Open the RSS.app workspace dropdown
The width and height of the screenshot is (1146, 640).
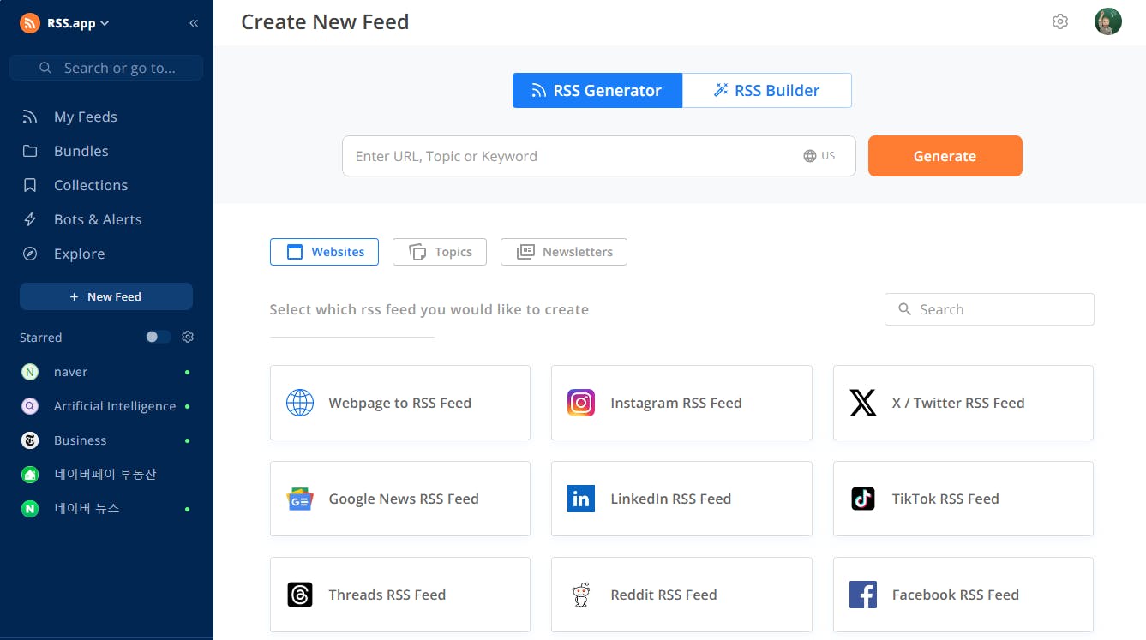(66, 23)
